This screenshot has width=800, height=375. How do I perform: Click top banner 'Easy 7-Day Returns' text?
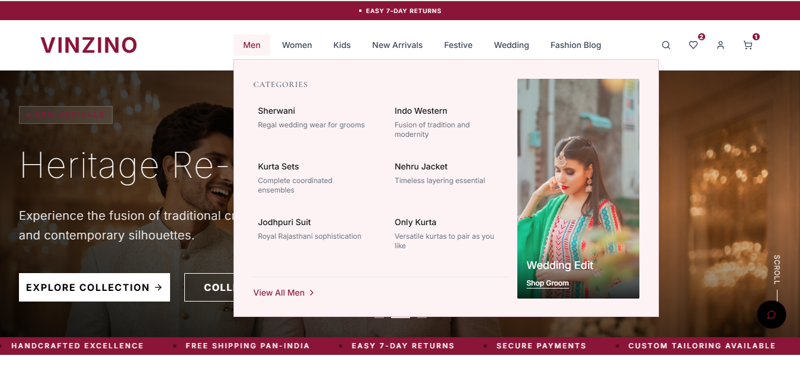click(404, 11)
